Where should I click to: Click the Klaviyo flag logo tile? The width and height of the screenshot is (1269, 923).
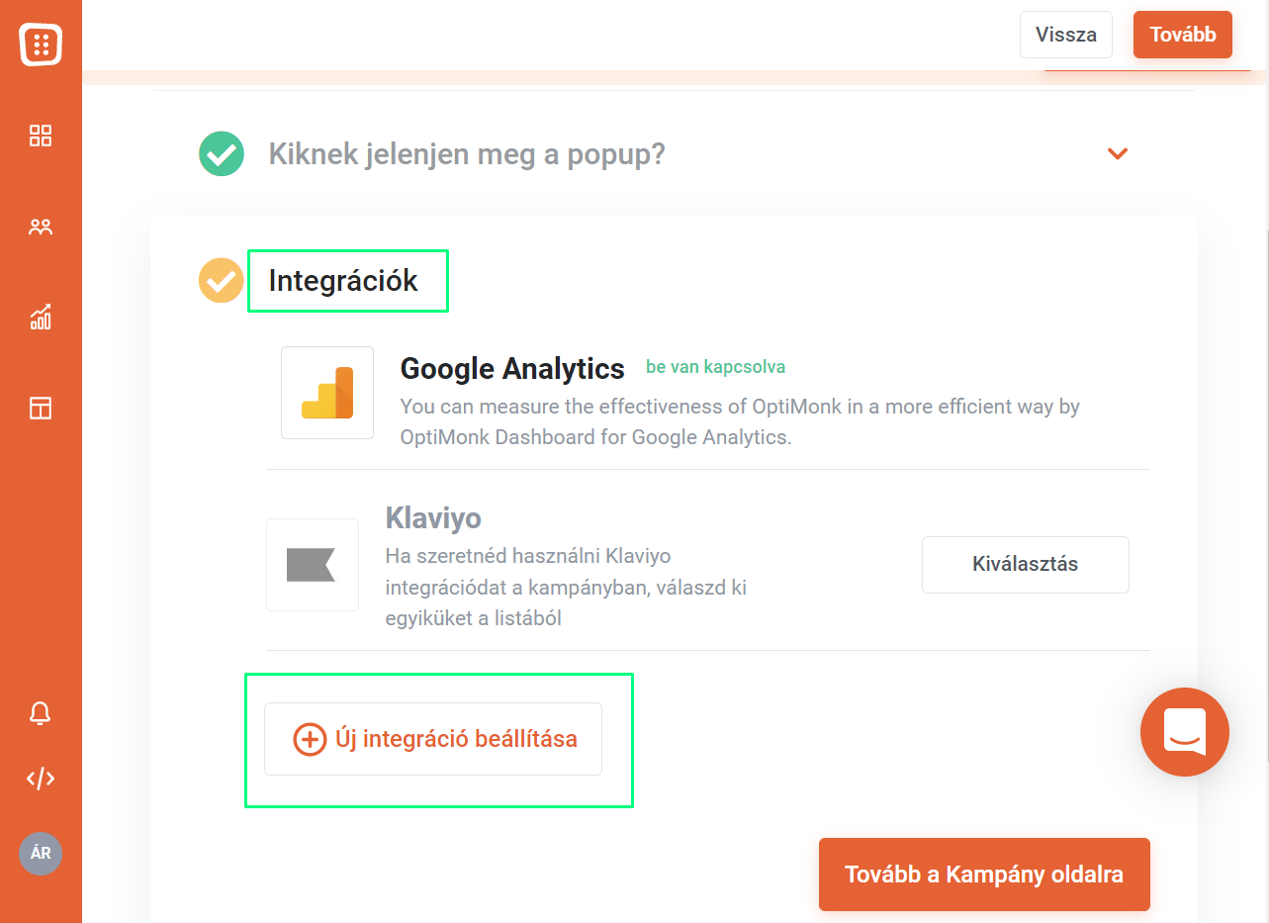[x=313, y=565]
